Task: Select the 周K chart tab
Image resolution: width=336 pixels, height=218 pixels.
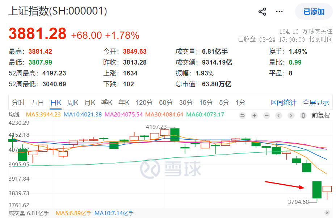Action: click(x=73, y=102)
